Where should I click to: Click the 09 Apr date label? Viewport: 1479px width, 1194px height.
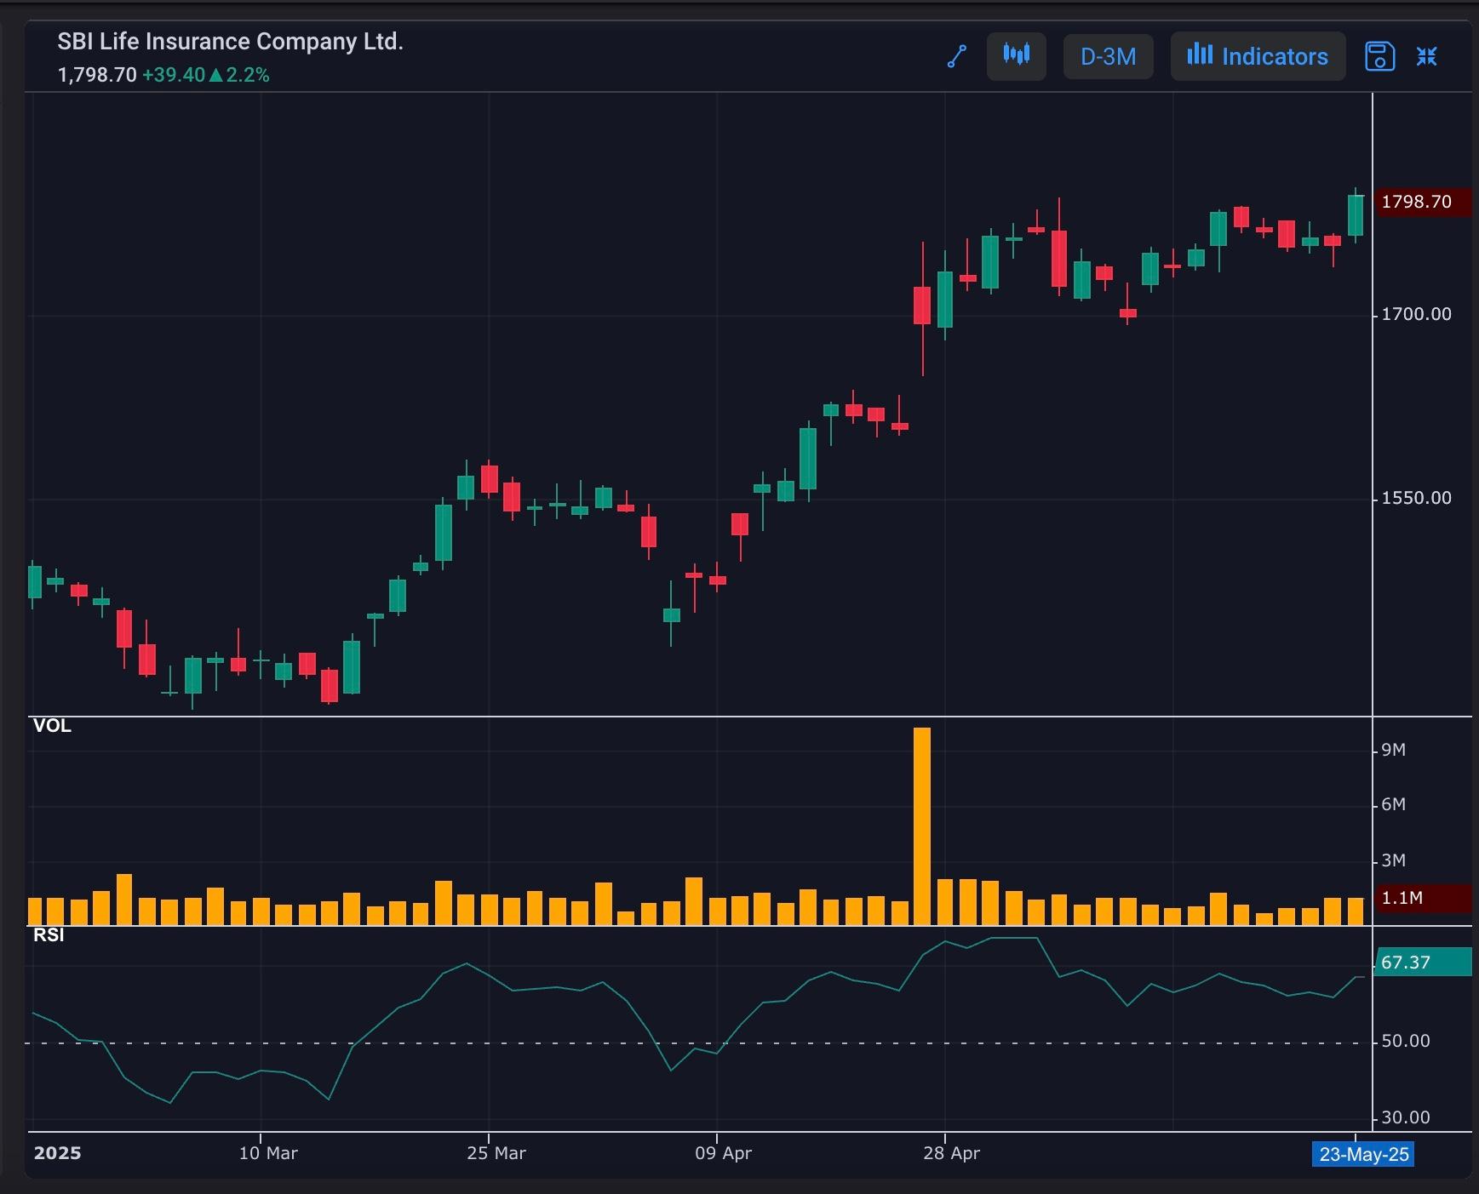(x=723, y=1153)
